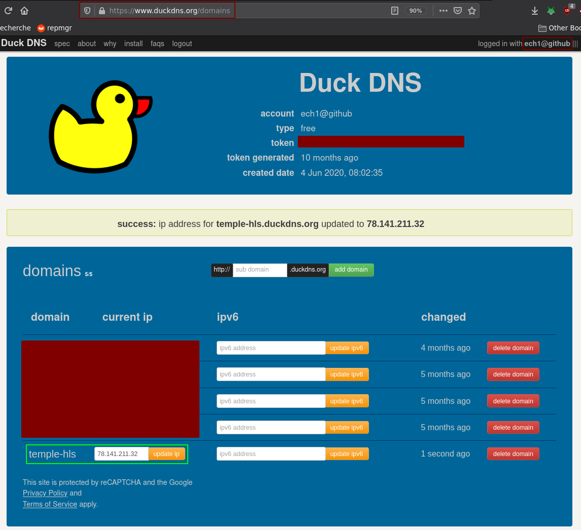Viewport: 581px width, 530px height.
Task: Delete the temple-hls domain
Action: (x=513, y=454)
